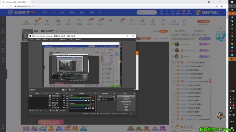Lock the 显示器采集 source
The height and width of the screenshot is (132, 236).
(67, 108)
